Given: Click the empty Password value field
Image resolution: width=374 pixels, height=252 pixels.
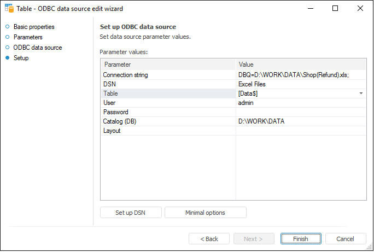Looking at the screenshot, I should (x=301, y=112).
